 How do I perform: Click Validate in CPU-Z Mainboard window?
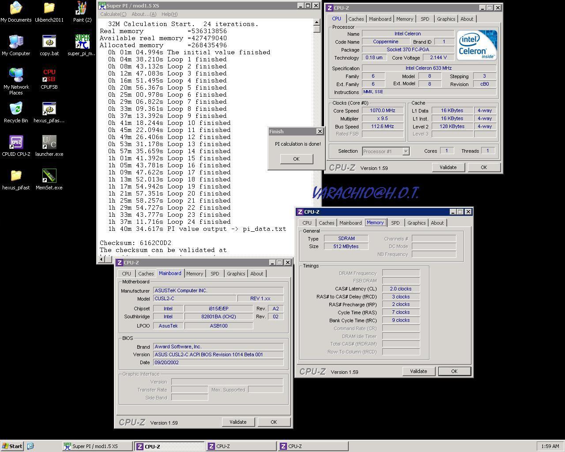[238, 422]
